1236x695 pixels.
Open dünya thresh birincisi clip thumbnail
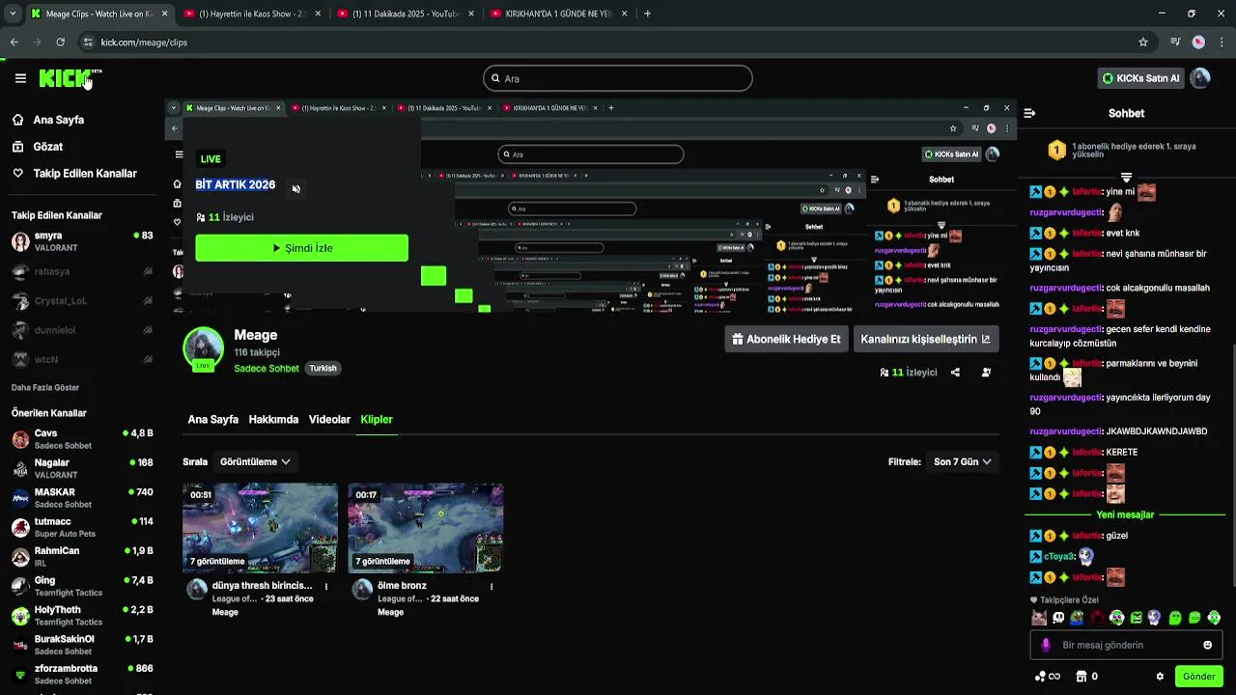[x=260, y=528]
